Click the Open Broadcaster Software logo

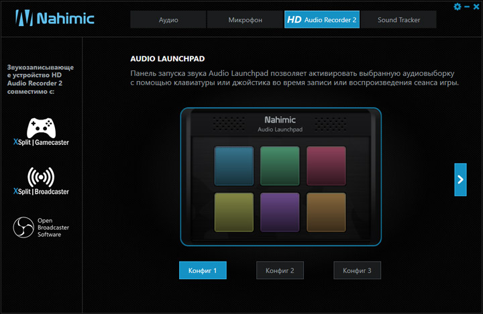[23, 227]
